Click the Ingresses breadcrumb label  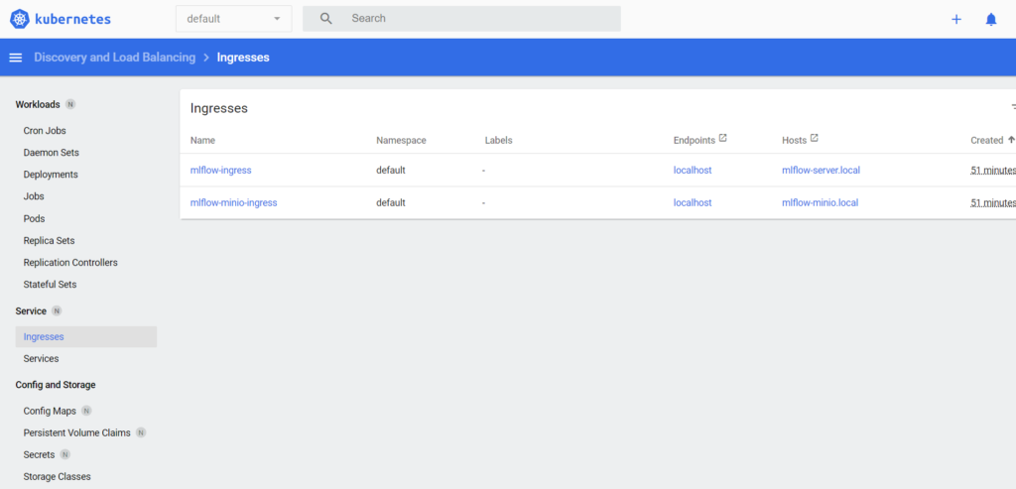tap(243, 57)
